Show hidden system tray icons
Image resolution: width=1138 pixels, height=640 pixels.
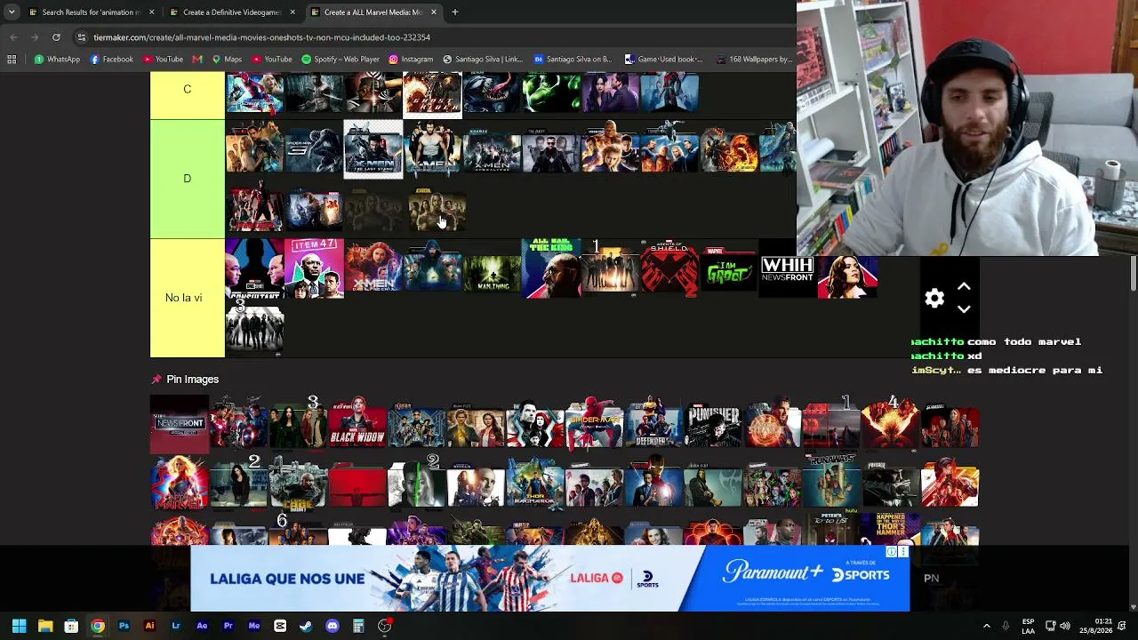986,626
